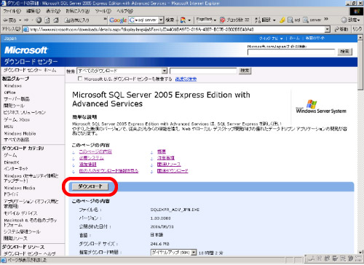The height and width of the screenshot is (265, 364).
Task: Focus the download center keyword field
Action: coord(203,71)
